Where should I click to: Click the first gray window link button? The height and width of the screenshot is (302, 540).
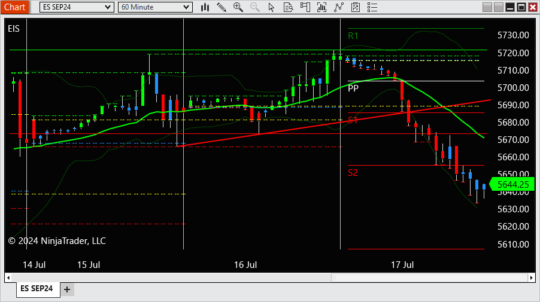pos(487,7)
